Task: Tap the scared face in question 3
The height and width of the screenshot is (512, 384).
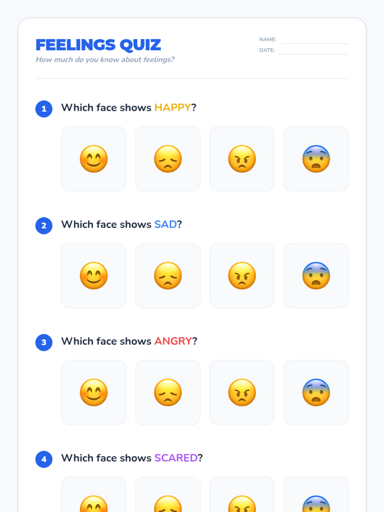Action: pos(316,392)
